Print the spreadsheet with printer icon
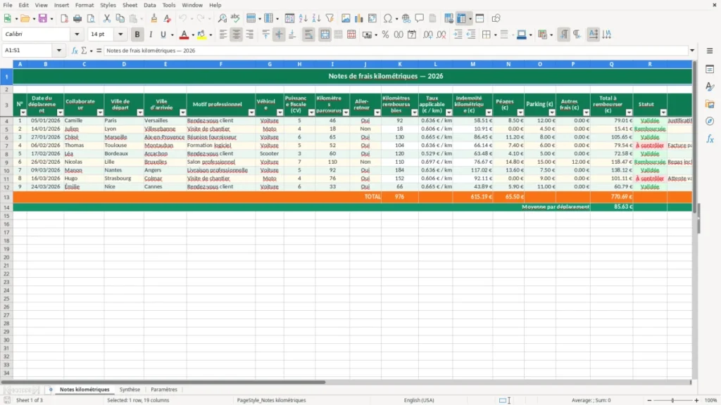This screenshot has height=405, width=721. (77, 18)
